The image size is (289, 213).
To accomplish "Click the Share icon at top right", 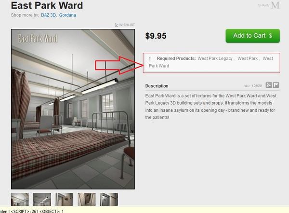I will point(269,5).
